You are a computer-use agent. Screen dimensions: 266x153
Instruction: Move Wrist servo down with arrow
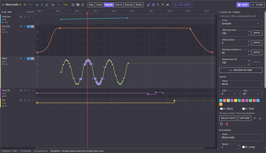(x=260, y=118)
